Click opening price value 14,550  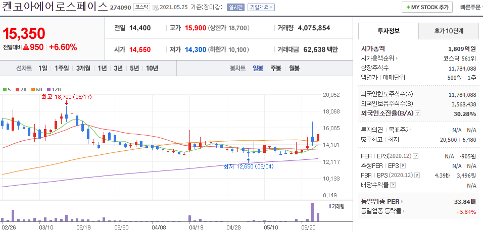140,49
